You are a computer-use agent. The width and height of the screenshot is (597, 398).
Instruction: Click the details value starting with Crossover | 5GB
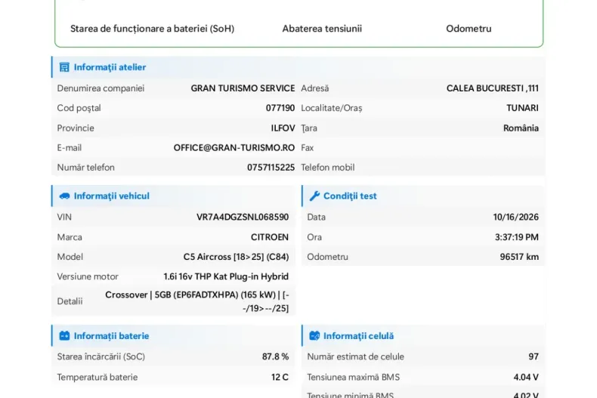click(x=196, y=301)
